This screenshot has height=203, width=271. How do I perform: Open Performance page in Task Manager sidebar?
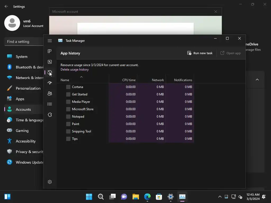[x=50, y=62]
